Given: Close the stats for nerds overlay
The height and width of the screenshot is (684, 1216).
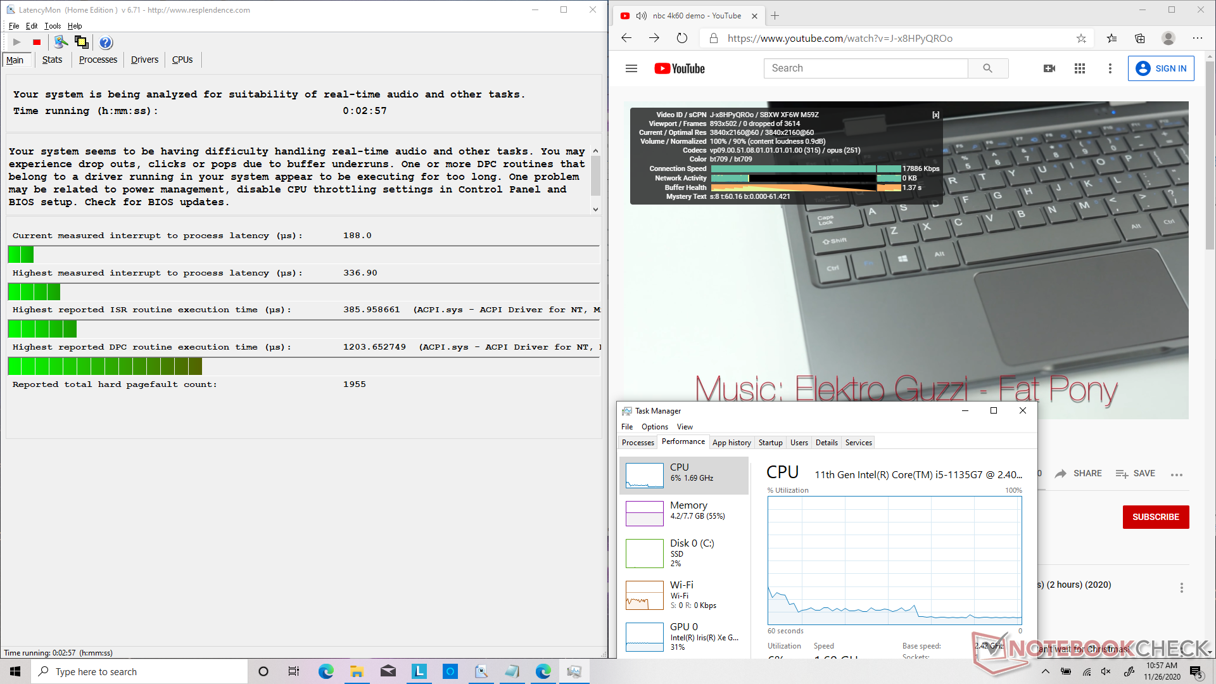Looking at the screenshot, I should pyautogui.click(x=935, y=115).
